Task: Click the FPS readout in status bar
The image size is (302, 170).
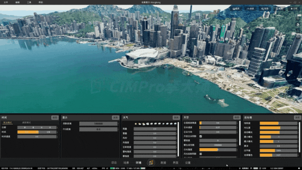Action: 105,168
